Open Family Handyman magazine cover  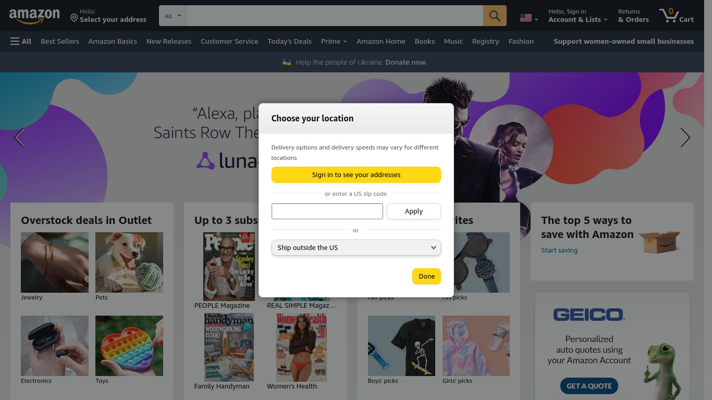[229, 347]
